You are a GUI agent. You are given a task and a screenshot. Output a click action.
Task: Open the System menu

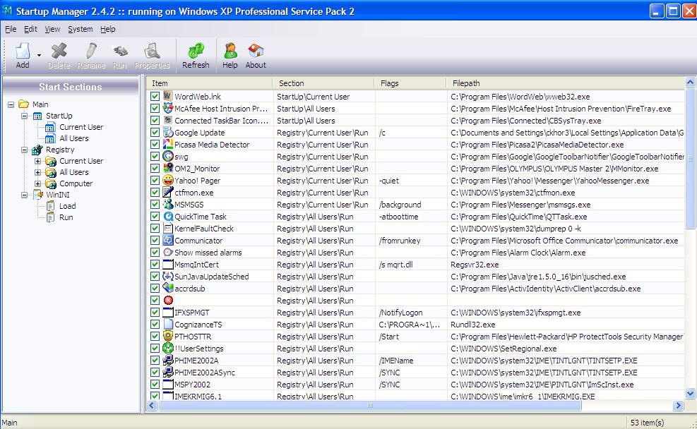point(80,29)
